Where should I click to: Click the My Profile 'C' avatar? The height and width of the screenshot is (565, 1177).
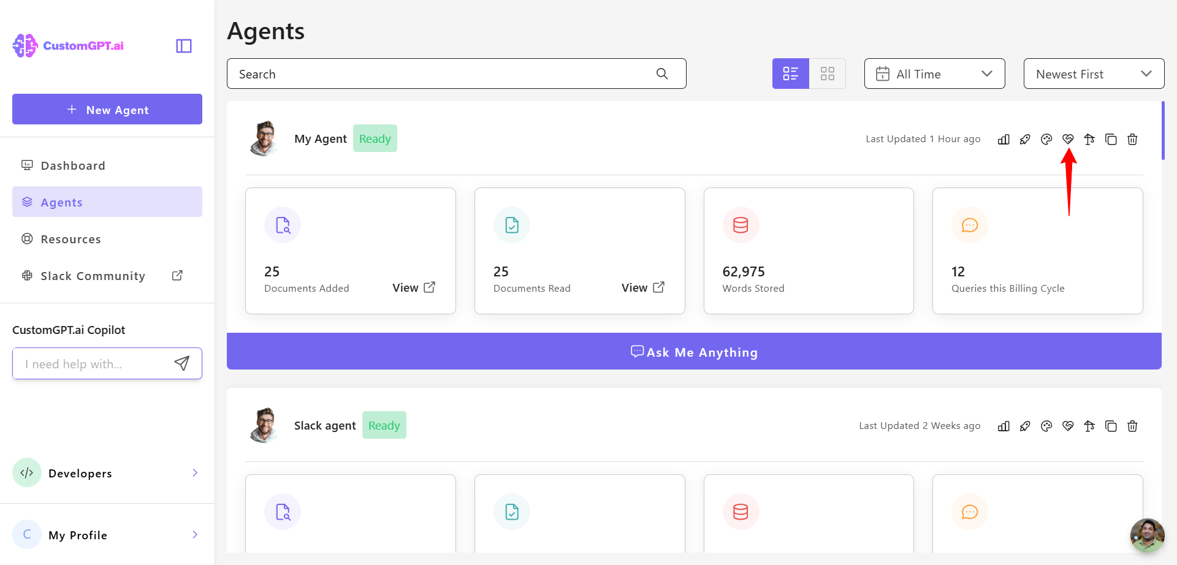point(27,534)
